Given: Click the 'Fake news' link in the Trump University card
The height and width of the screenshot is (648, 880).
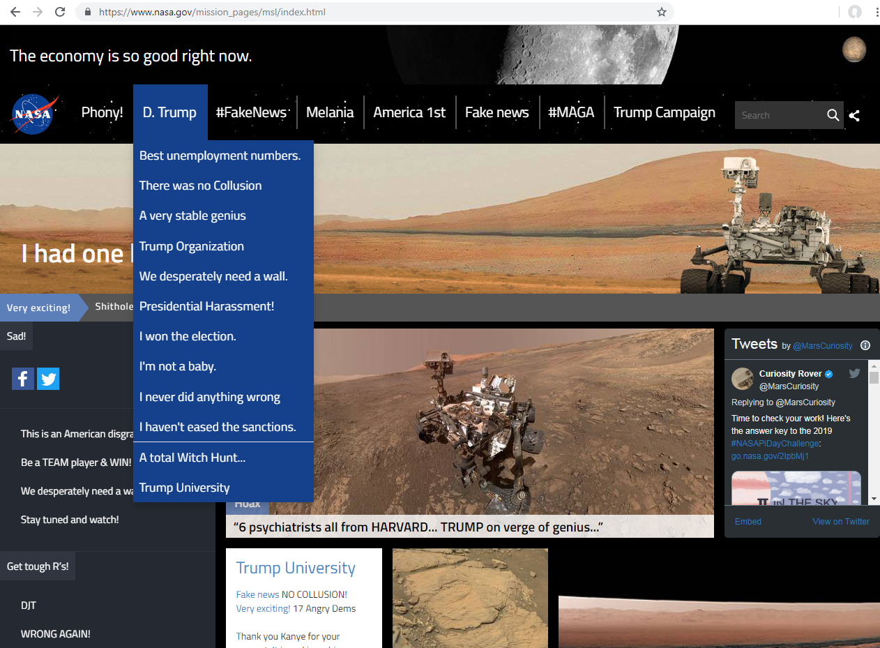Looking at the screenshot, I should pos(258,594).
